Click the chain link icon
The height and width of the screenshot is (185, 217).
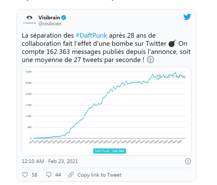click(71, 175)
